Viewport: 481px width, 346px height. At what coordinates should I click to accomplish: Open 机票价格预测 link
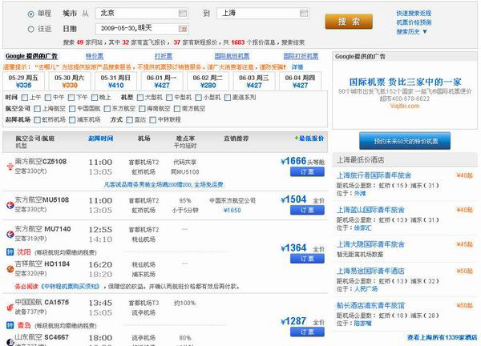(x=414, y=22)
